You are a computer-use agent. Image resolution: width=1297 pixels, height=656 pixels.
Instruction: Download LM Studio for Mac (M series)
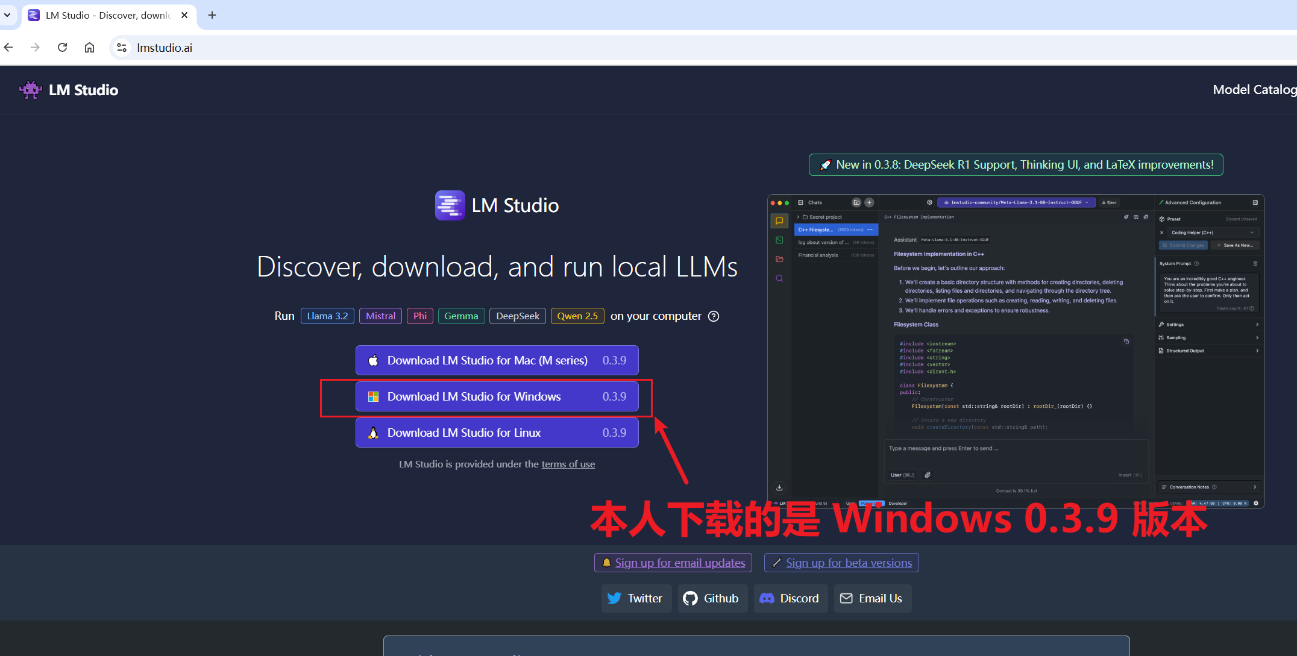[x=497, y=360]
